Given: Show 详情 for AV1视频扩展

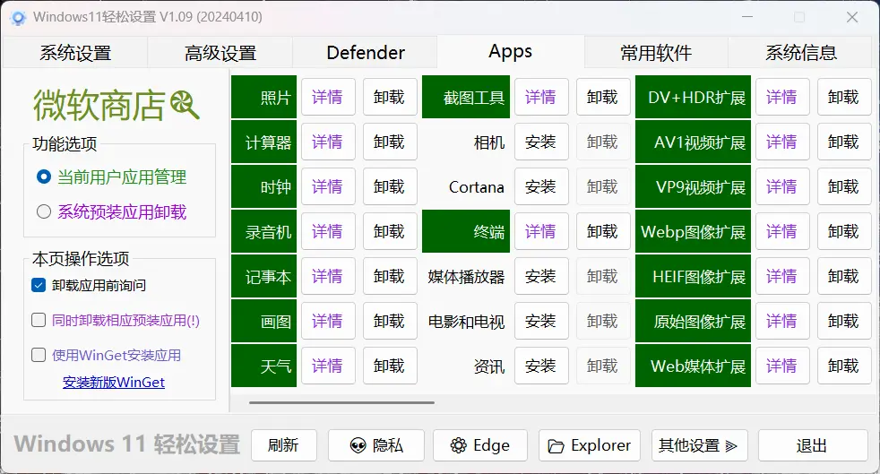Looking at the screenshot, I should tap(782, 142).
